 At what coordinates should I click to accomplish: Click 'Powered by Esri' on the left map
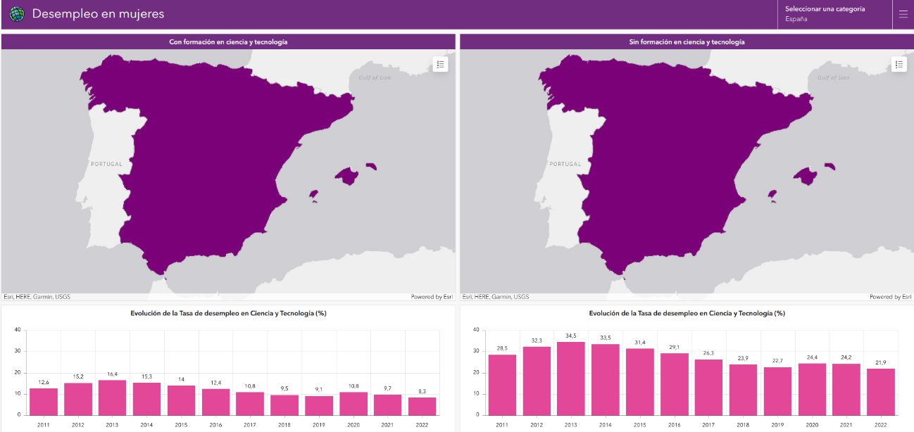click(x=432, y=297)
